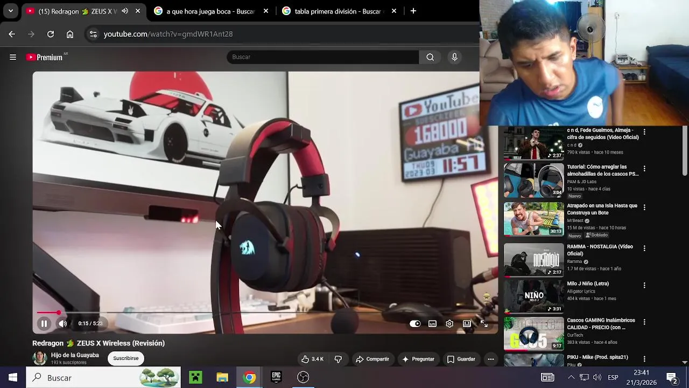Open the MrBeast 'Atrapado en una Isla' thumbnail
The image size is (689, 388).
click(533, 219)
